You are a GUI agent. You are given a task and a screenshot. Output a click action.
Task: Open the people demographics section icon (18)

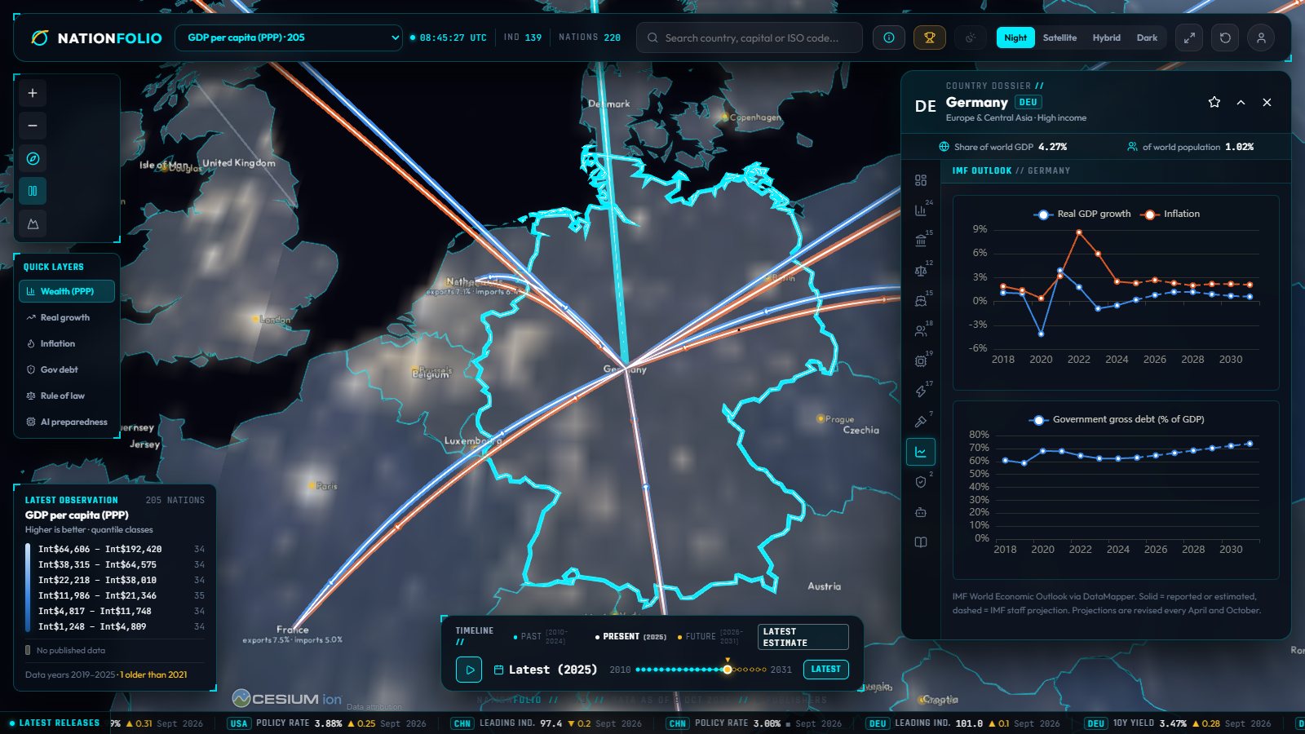[x=921, y=331]
